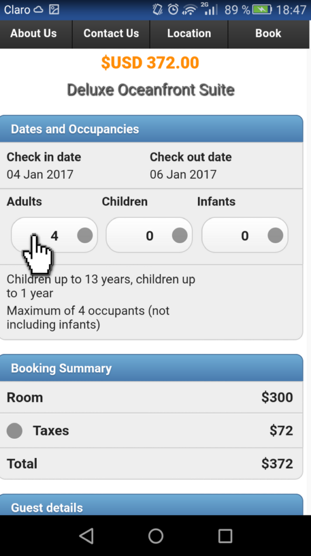Viewport: 311px width, 556px height.
Task: Tap the recent apps square icon
Action: (x=225, y=536)
